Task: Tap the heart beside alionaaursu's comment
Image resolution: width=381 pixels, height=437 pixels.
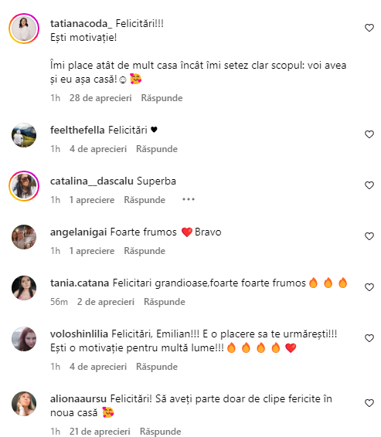Action: pos(369,403)
